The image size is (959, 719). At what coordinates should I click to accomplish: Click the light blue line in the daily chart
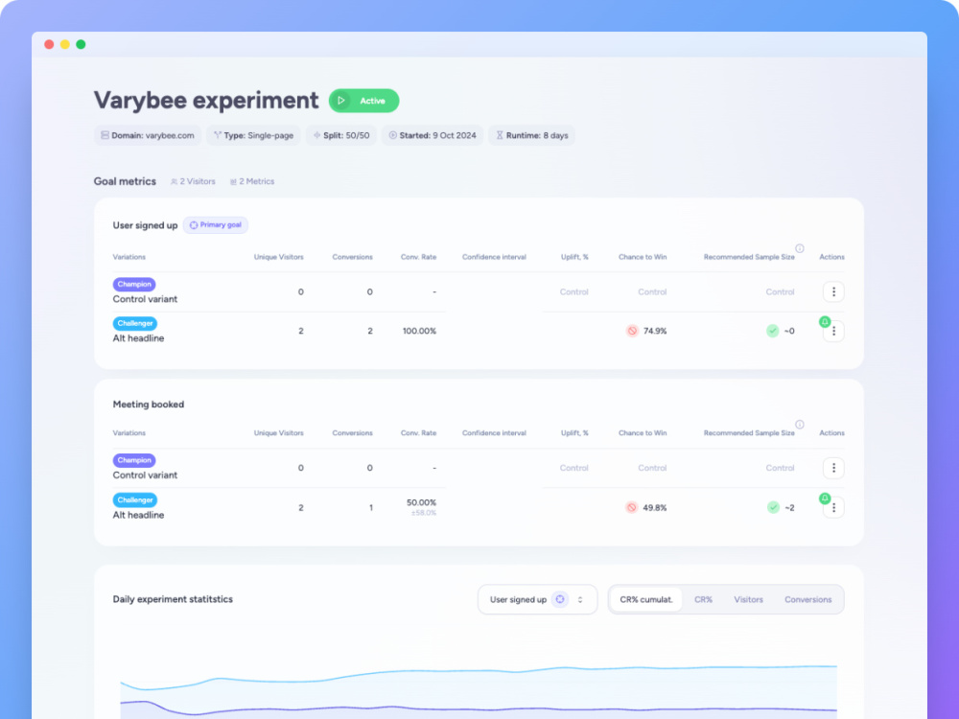point(479,671)
